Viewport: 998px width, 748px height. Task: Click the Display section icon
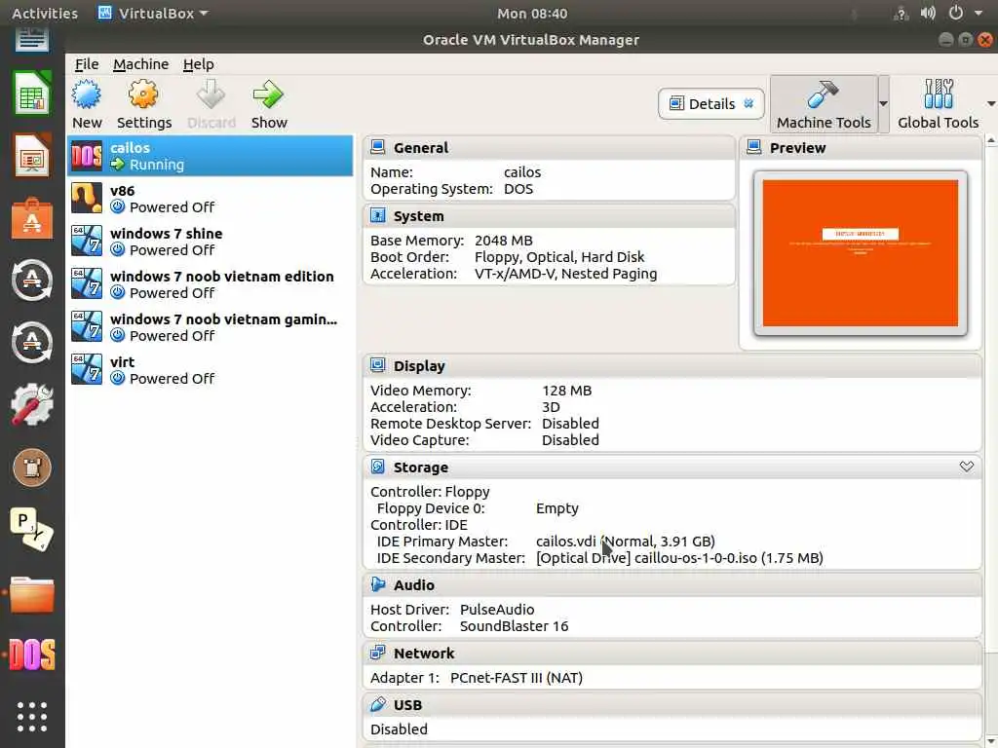pos(377,365)
